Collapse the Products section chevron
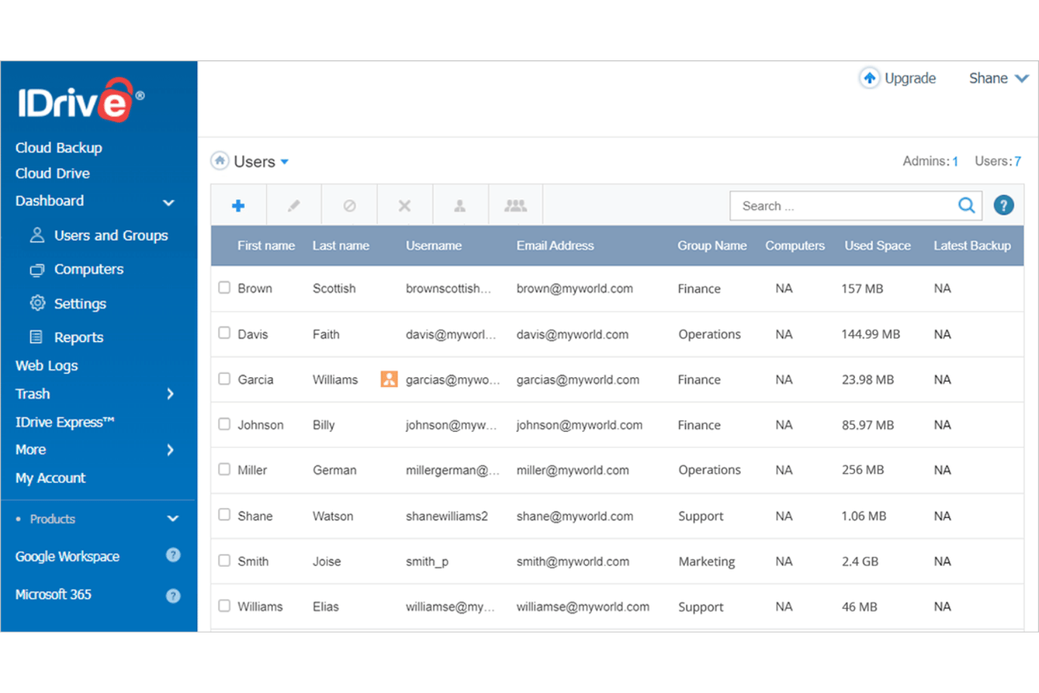Screen dimensions: 1039x693 [x=173, y=519]
